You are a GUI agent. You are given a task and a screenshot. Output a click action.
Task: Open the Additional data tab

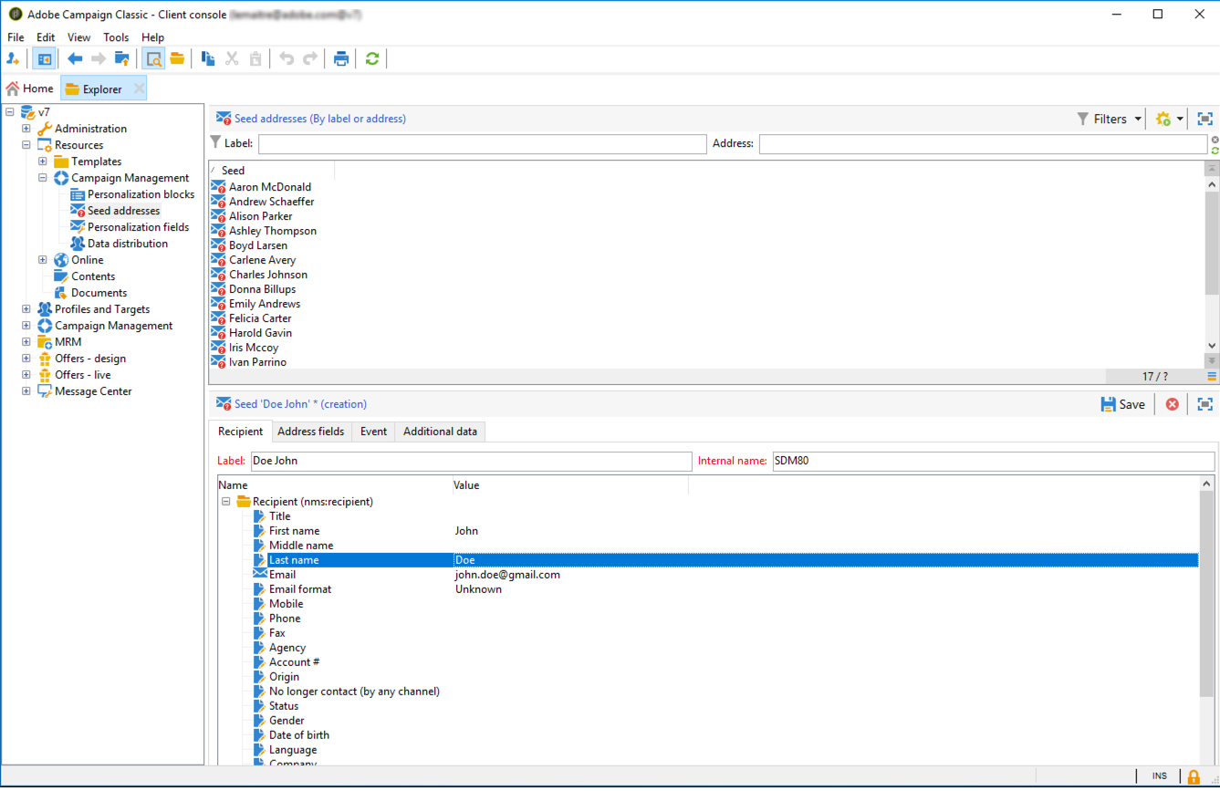pyautogui.click(x=440, y=432)
